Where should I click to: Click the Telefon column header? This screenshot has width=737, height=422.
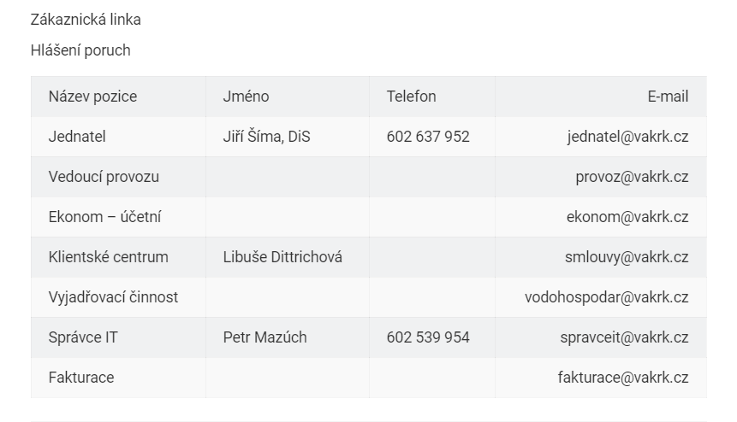coord(411,97)
